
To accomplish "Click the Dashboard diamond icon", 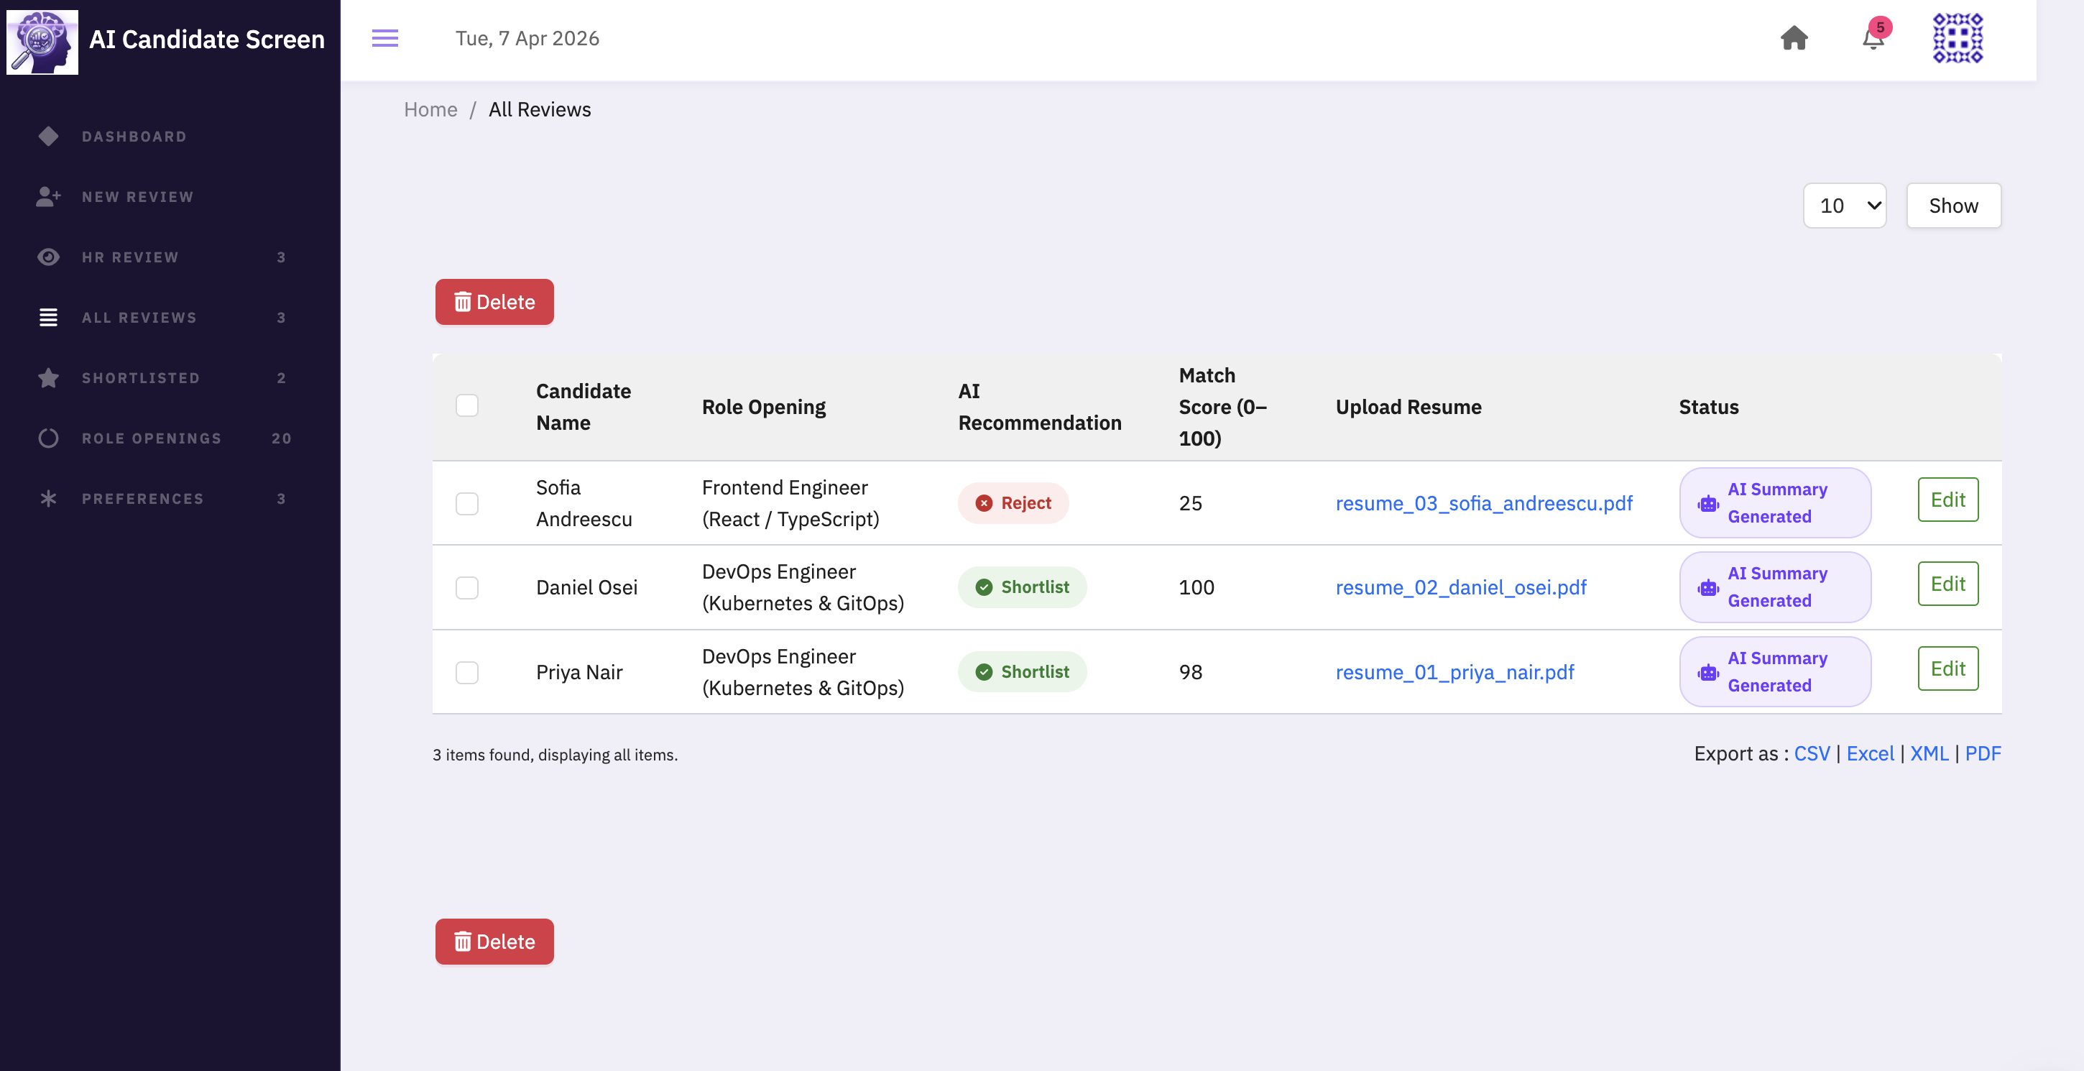I will 49,137.
